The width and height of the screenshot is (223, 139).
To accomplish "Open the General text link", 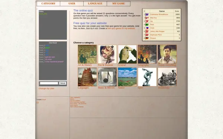I will tap(122, 65).
